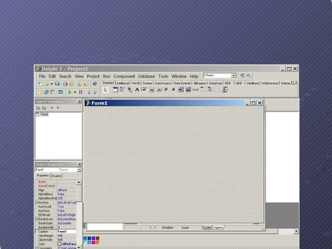Click the Save toolbar icon
Viewport: 332px width, 249px height.
57,84
